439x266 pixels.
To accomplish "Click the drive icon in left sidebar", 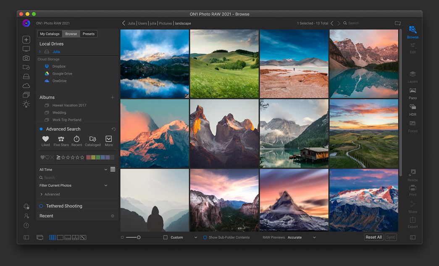I will 26,76.
